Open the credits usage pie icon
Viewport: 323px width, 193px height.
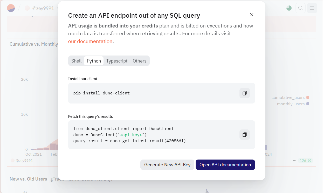(x=289, y=8)
